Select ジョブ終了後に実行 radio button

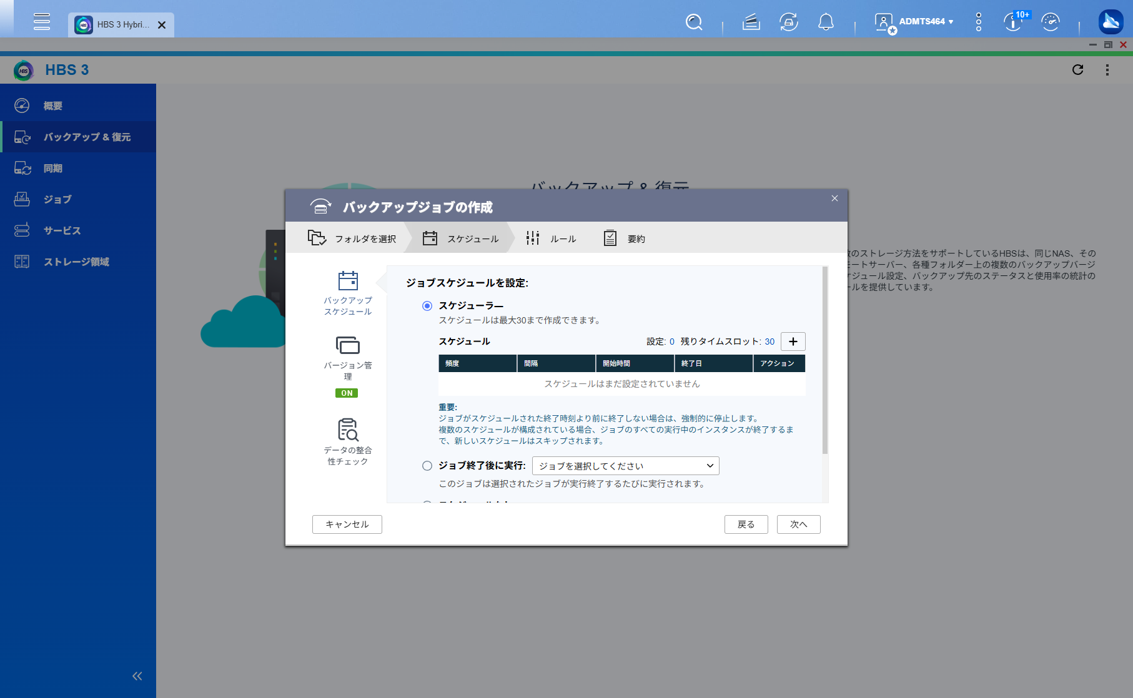pos(427,466)
